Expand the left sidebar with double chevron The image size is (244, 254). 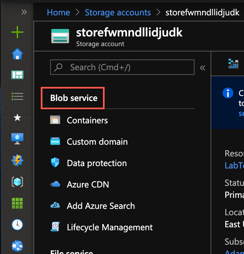[x=24, y=12]
